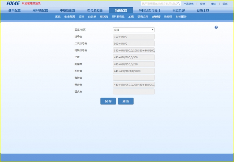This screenshot has height=162, width=234.
Task: Click the 回铃音 field 440+480/1000,0/2000
Action: pyautogui.click(x=134, y=71)
